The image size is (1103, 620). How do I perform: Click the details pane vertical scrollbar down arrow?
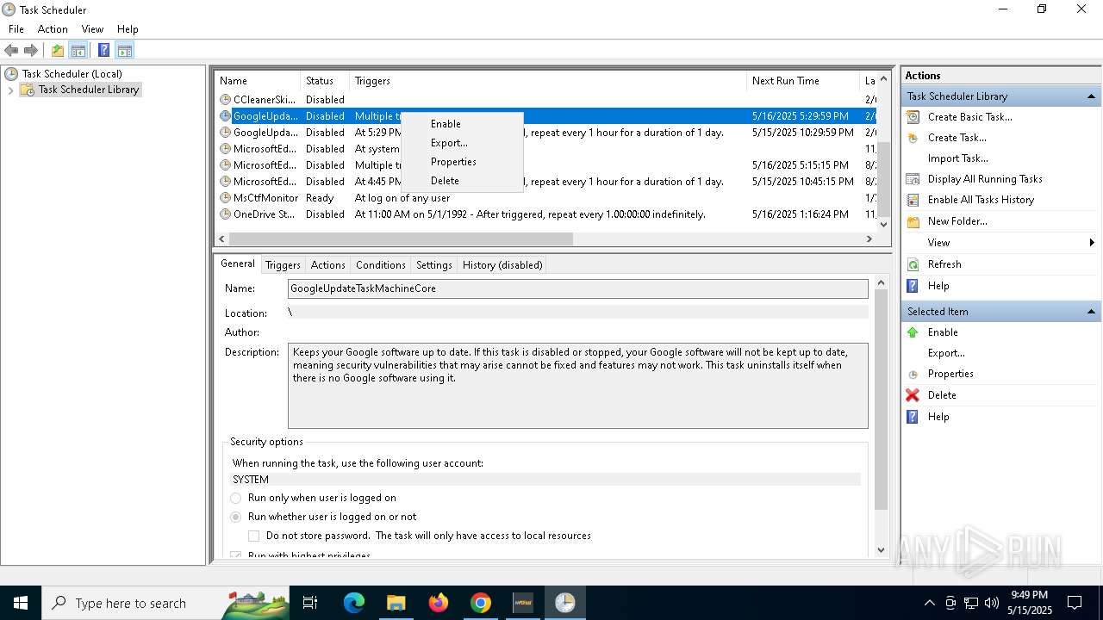(x=881, y=550)
